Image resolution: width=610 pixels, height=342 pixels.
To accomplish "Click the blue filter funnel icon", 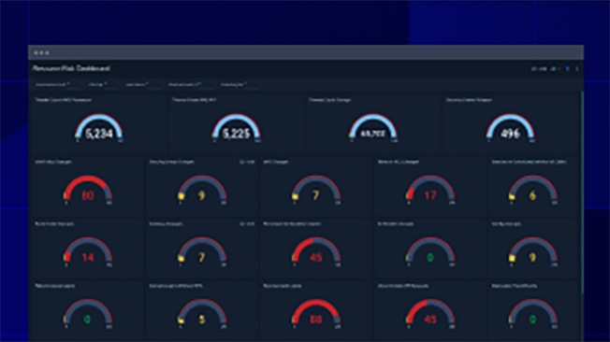I will (x=568, y=69).
